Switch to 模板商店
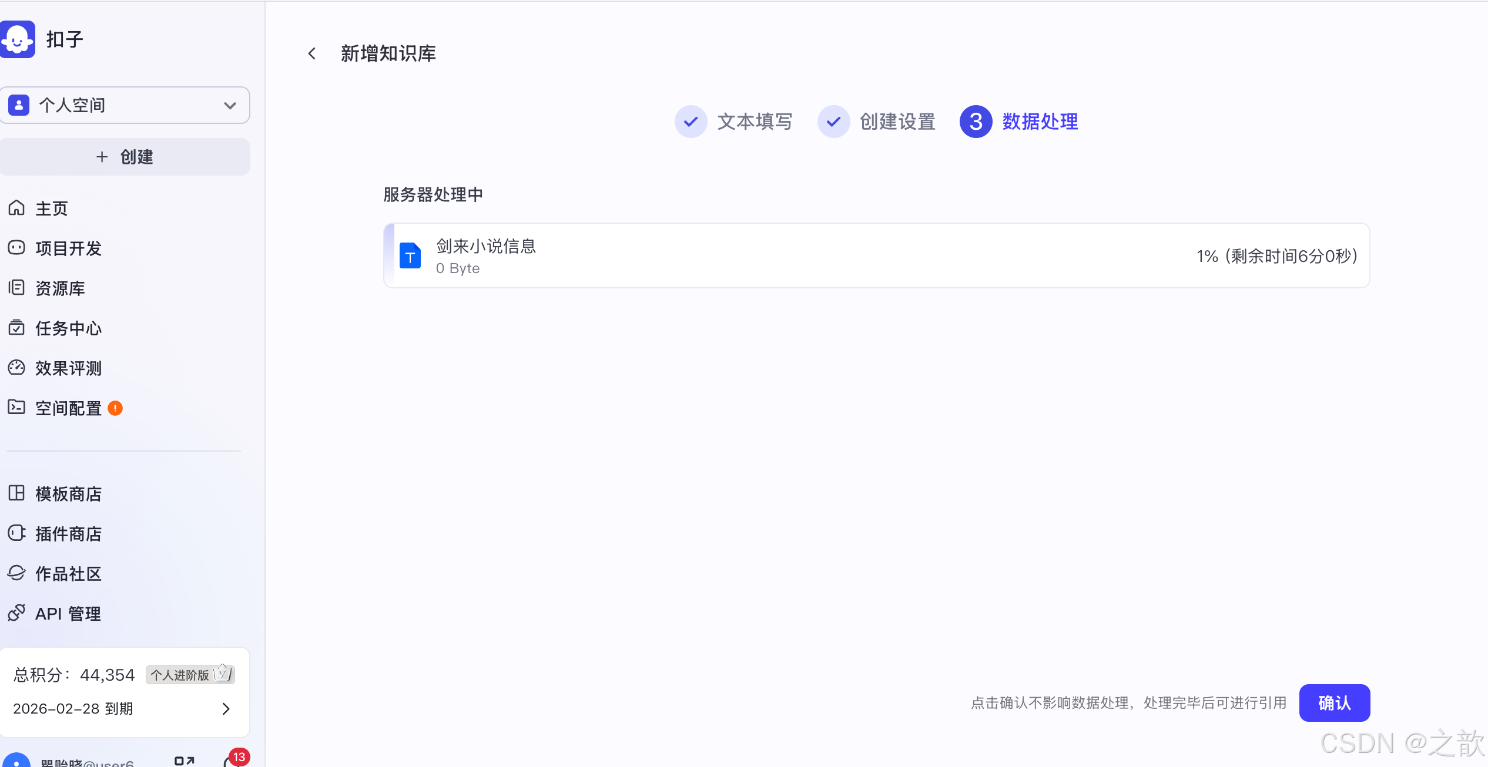This screenshot has width=1488, height=767. (68, 493)
